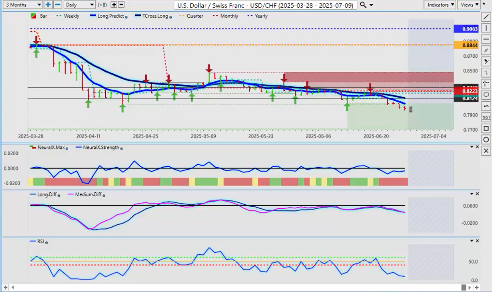Select the trend line drawing tool
This screenshot has height=292, width=492.
coord(486,17)
